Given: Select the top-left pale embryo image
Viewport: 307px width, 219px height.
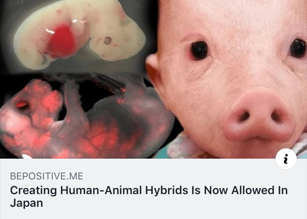Looking at the screenshot, I should point(78,35).
